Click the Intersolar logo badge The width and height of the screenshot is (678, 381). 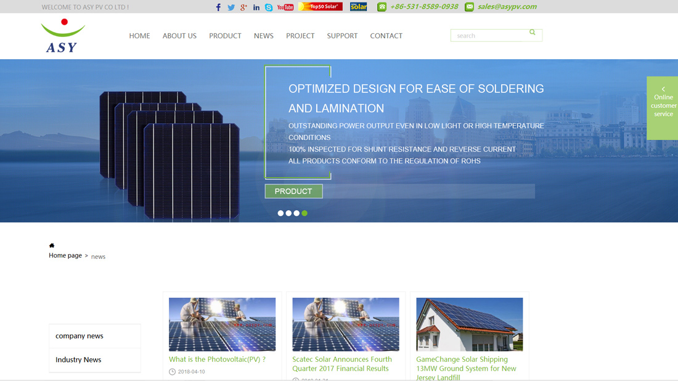pos(358,7)
